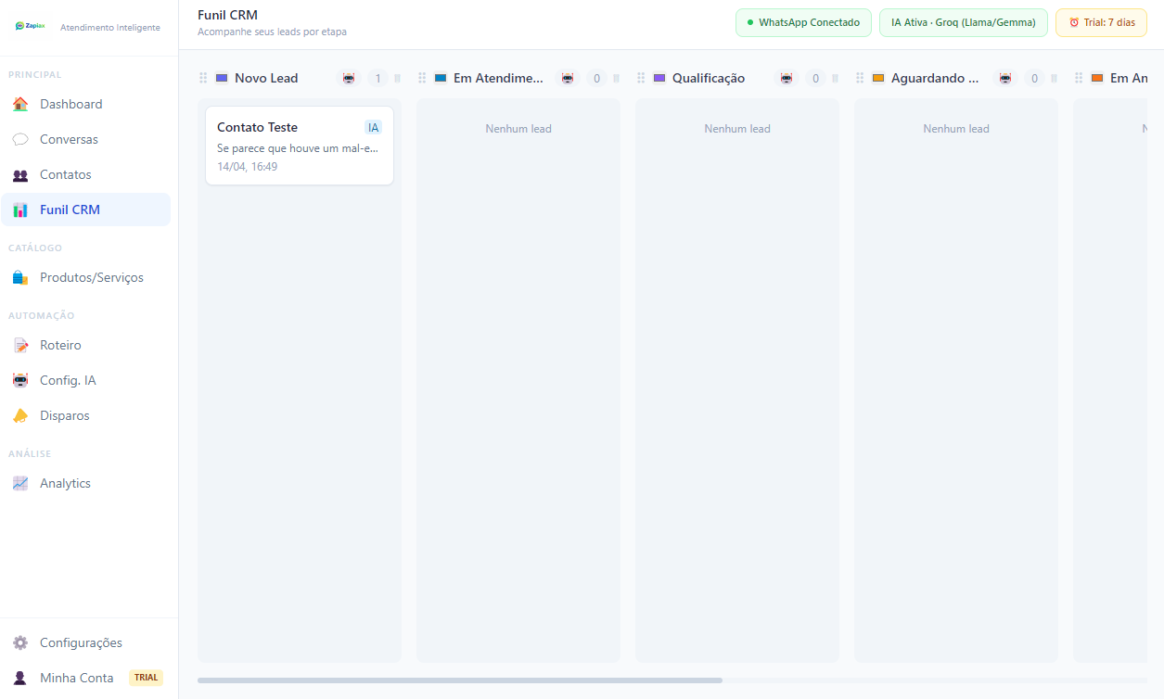Click the Produtos/Serviços shopping bag icon
This screenshot has height=699, width=1164.
(19, 276)
